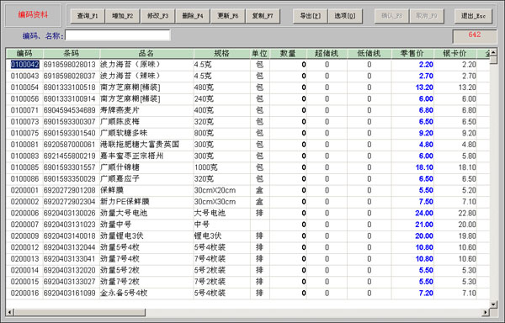The image size is (505, 323).
Task: Open the 选项[O] options button
Action: [x=345, y=16]
